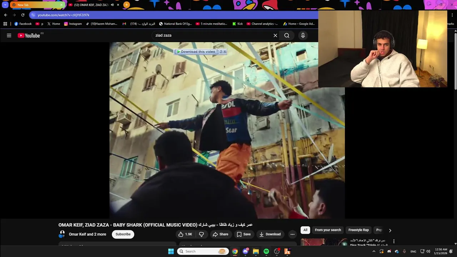Screen dimensions: 457x257
Task: Click the youtube.com address bar URL
Action: coord(64,15)
